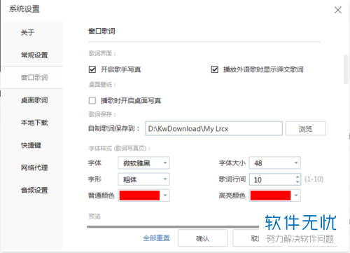Viewport: 350px width, 253px height.
Task: Click the 高亮颜色 red swatch
Action: click(270, 196)
